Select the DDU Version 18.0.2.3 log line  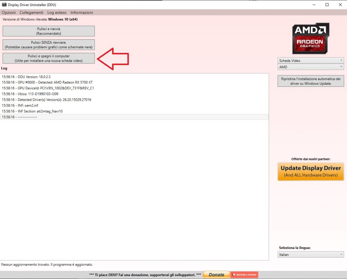pos(134,77)
